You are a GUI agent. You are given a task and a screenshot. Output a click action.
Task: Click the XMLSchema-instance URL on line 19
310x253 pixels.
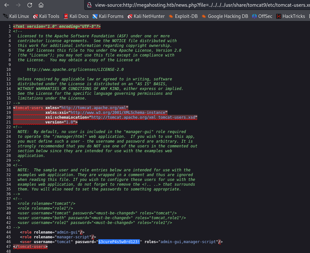tap(118, 113)
